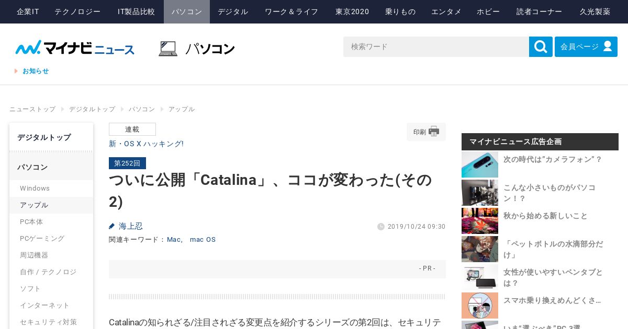Select PCゲーミング in the sidebar list

coord(51,239)
